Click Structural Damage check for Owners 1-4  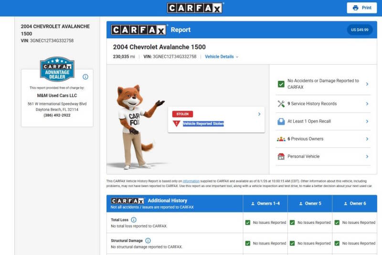click(248, 244)
